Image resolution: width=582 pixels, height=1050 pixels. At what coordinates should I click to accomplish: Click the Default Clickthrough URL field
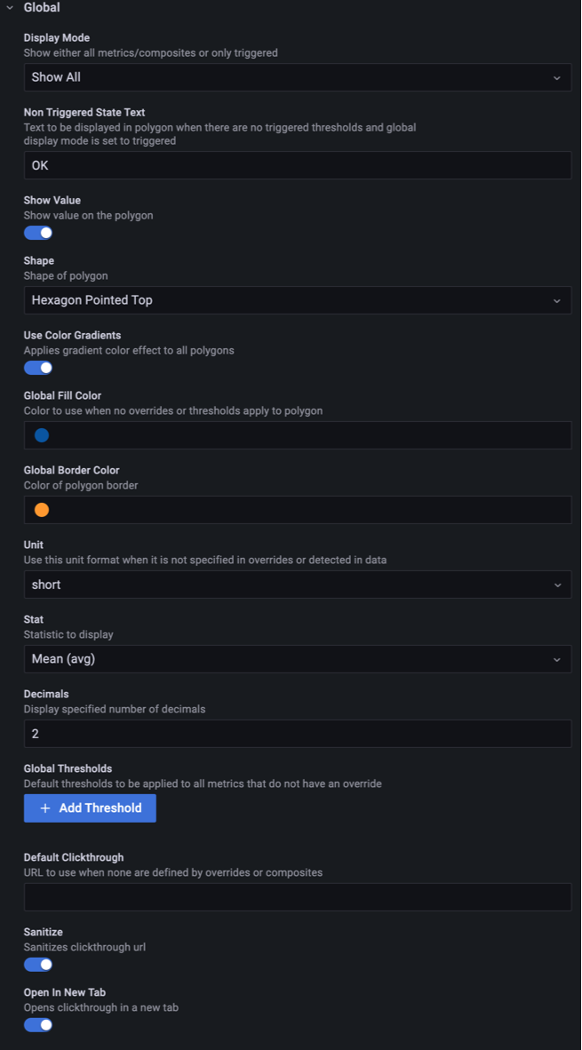pyautogui.click(x=297, y=897)
